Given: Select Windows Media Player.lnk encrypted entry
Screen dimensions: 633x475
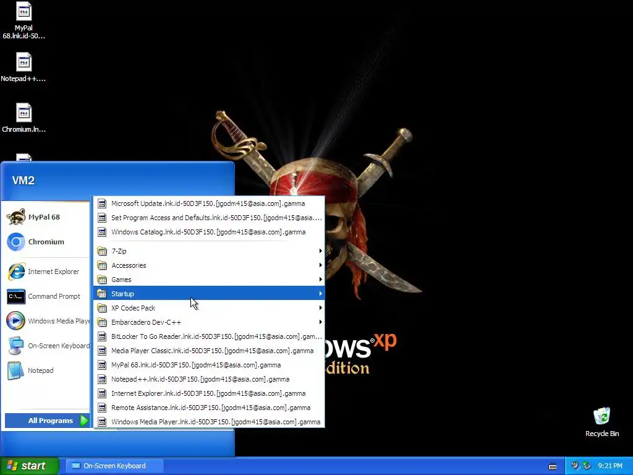Looking at the screenshot, I should 209,422.
